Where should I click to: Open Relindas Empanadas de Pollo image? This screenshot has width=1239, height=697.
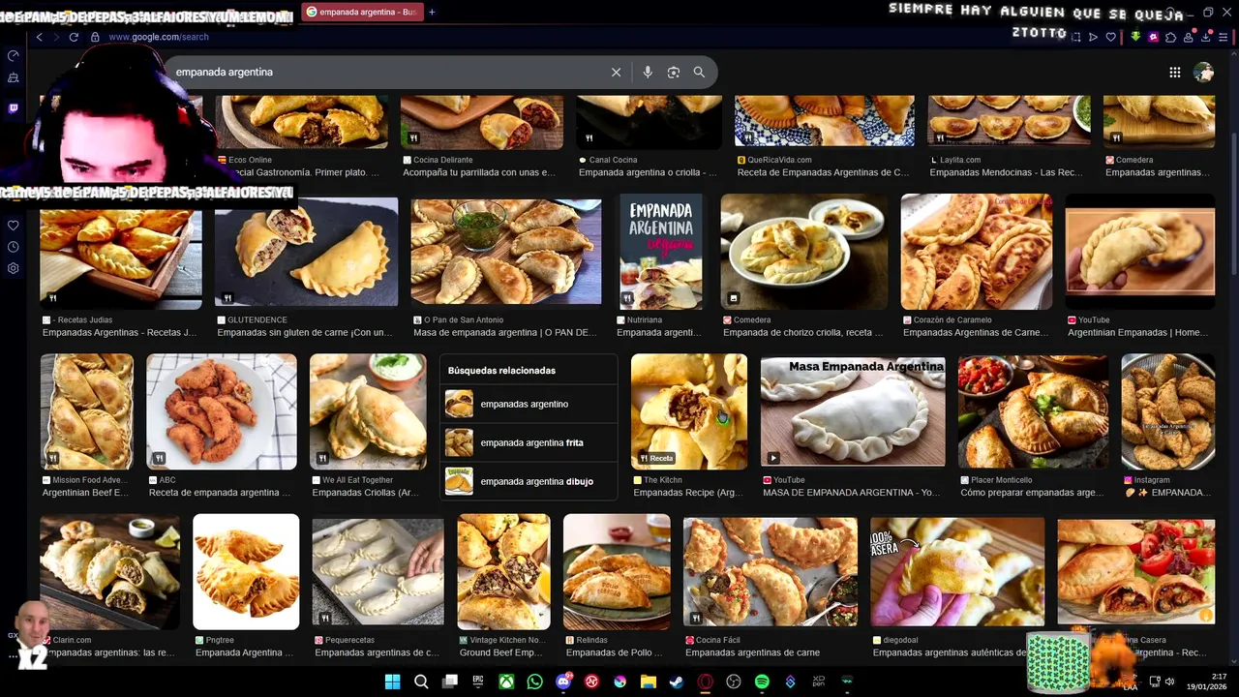(x=617, y=572)
